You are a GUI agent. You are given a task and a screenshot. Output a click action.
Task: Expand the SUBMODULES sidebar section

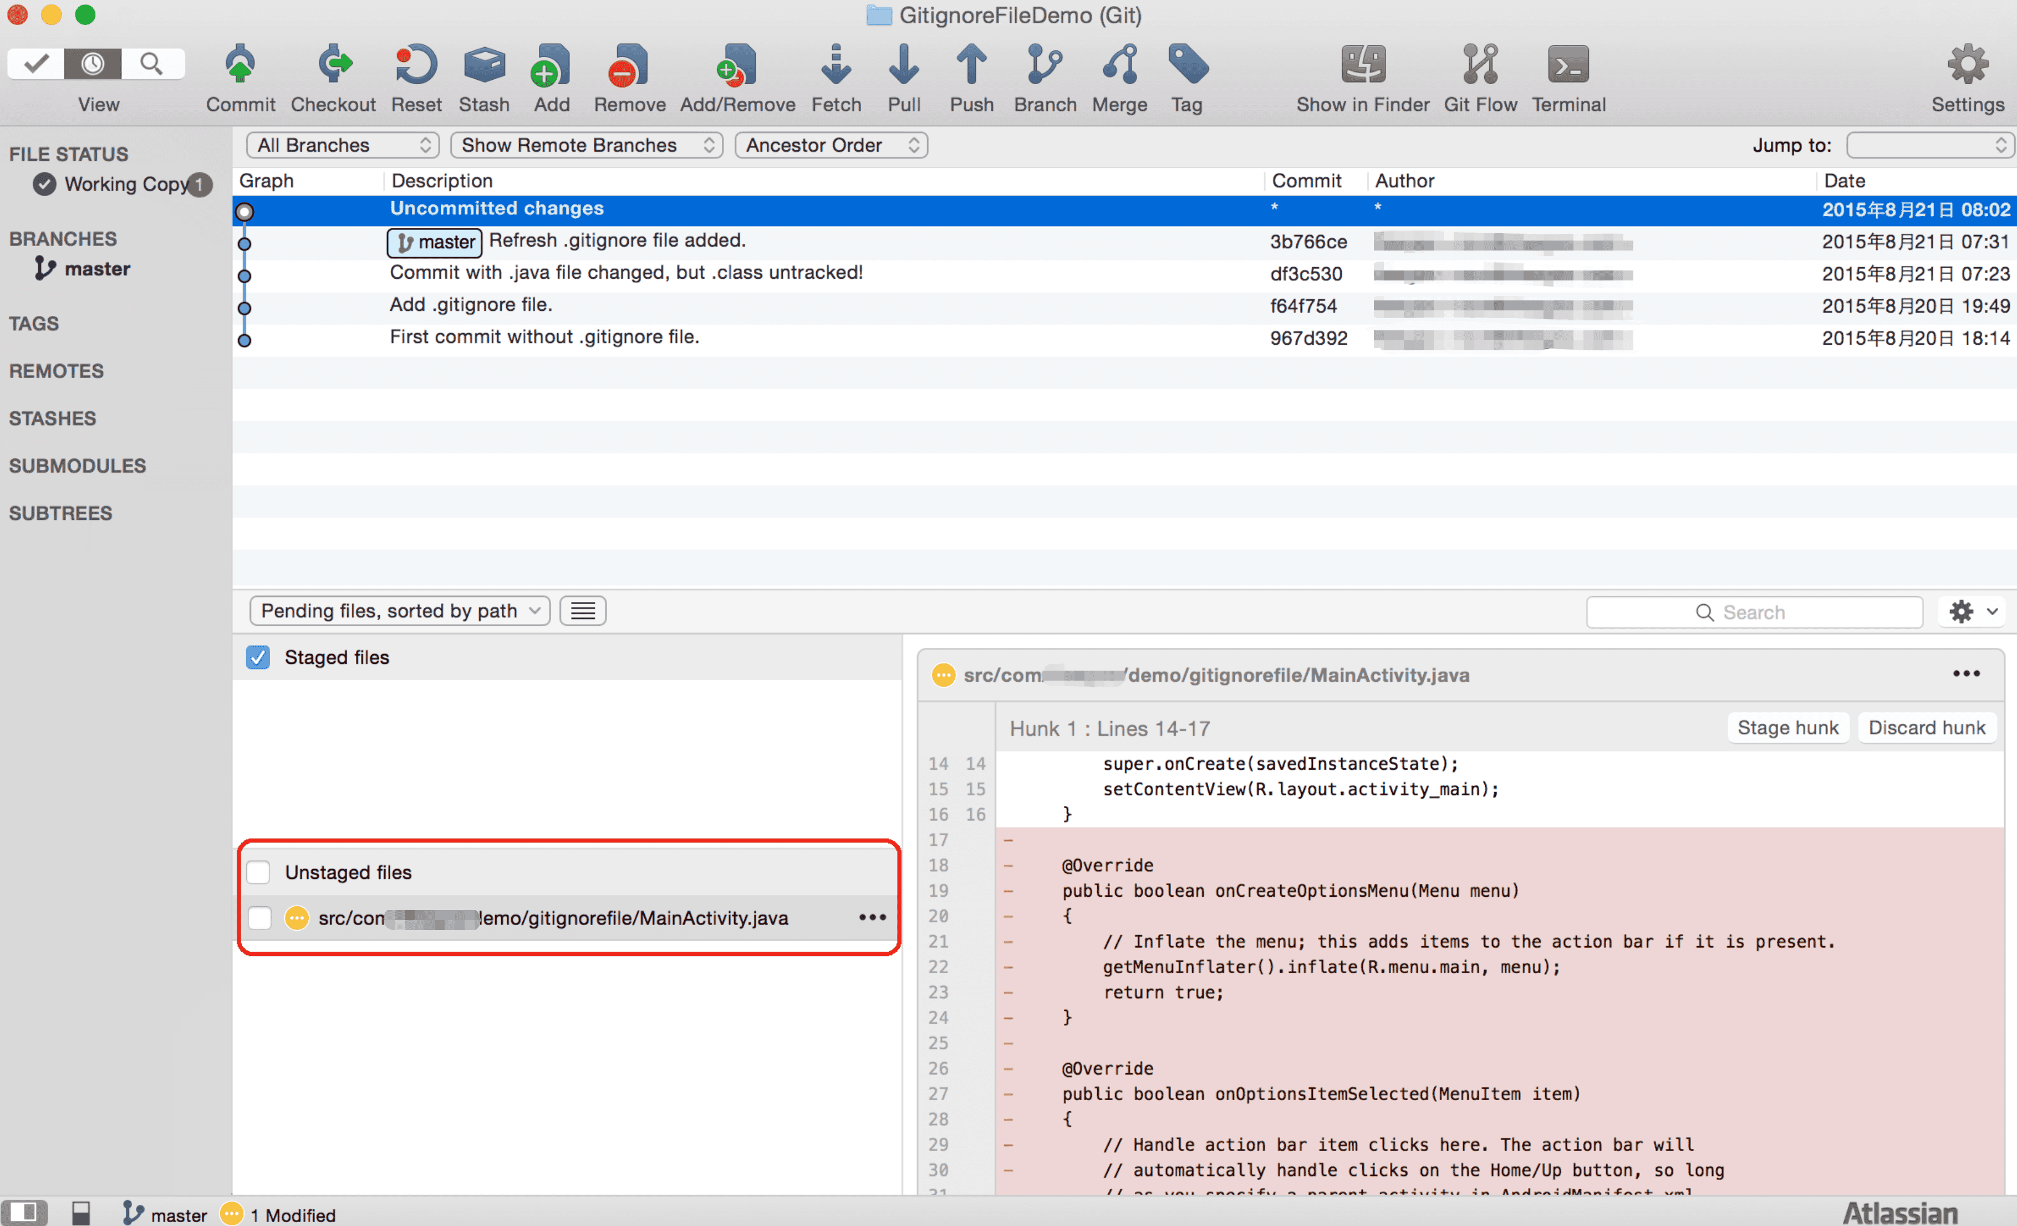click(x=77, y=466)
